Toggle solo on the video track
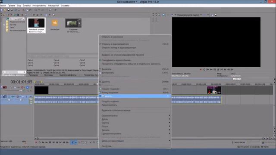 tap(31, 87)
